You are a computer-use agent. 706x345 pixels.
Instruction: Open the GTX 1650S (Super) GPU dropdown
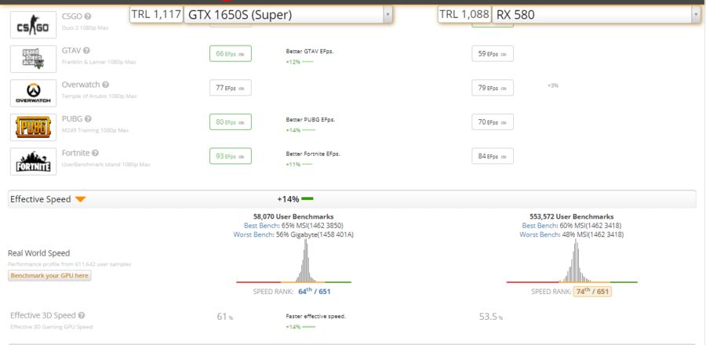[x=288, y=15]
